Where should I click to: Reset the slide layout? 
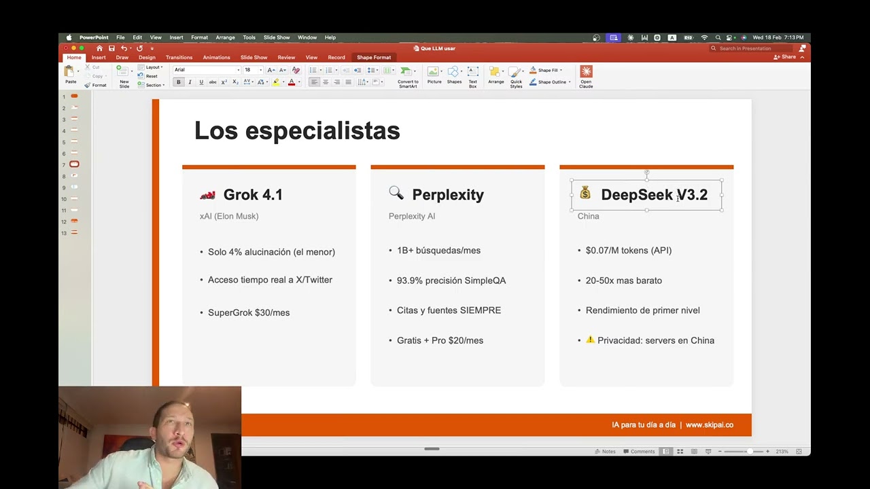[149, 76]
